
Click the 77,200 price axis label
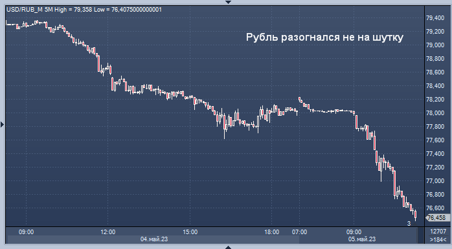pyautogui.click(x=435, y=168)
